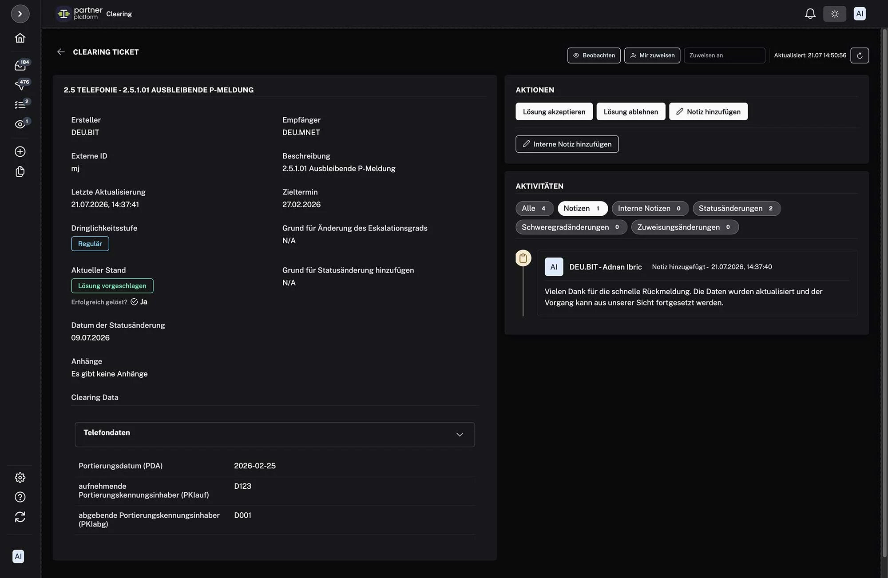Select the Zuweisungsänderungen filter
This screenshot has width=888, height=578.
pos(685,227)
